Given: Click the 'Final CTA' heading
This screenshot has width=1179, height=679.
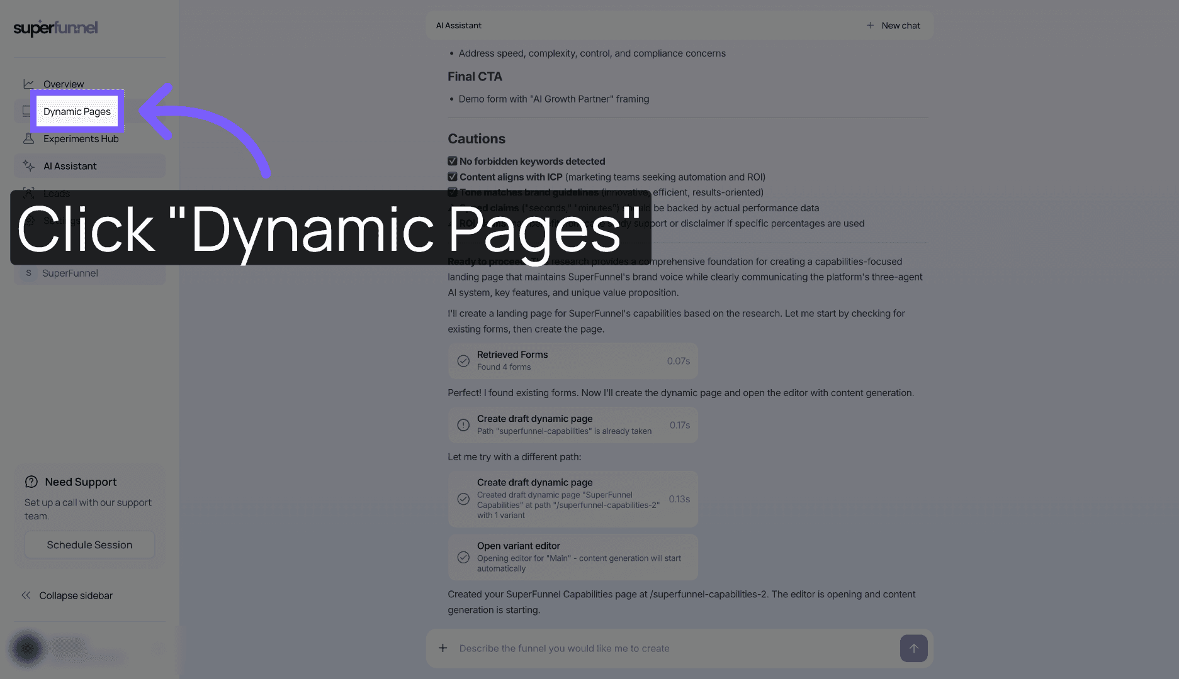Looking at the screenshot, I should 475,77.
